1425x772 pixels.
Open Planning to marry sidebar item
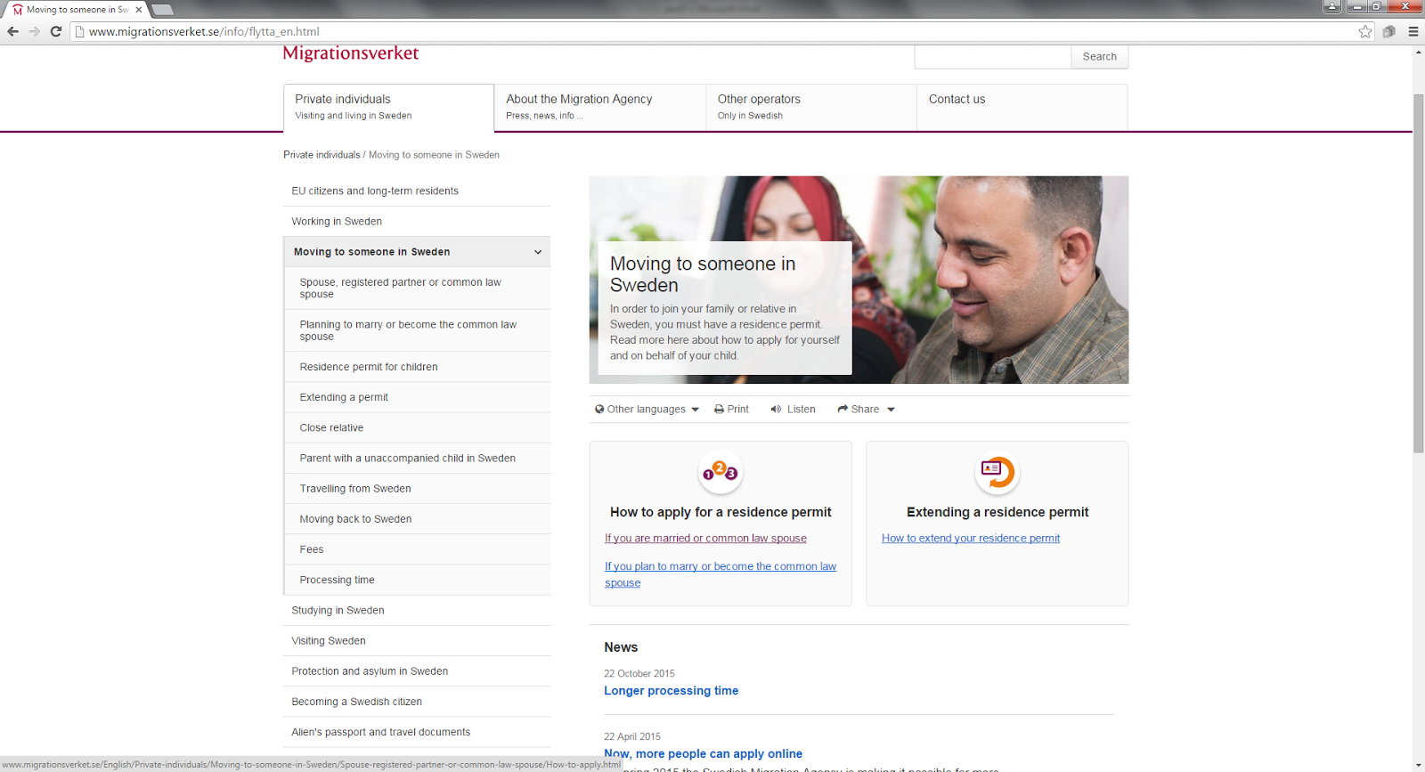point(417,330)
